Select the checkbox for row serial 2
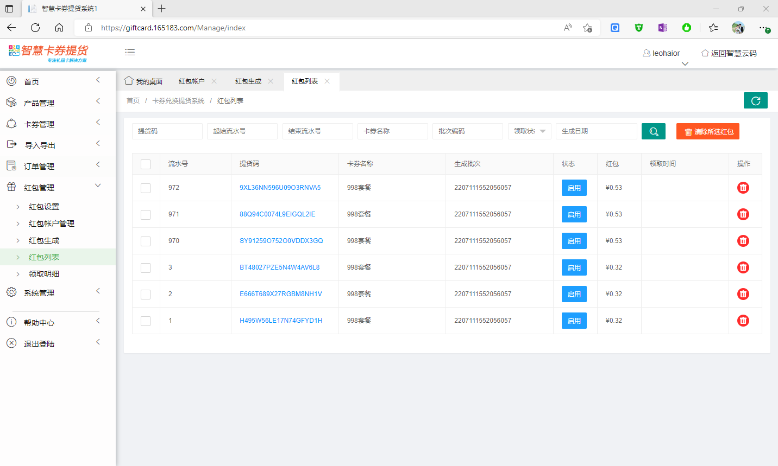This screenshot has width=778, height=466. [146, 294]
